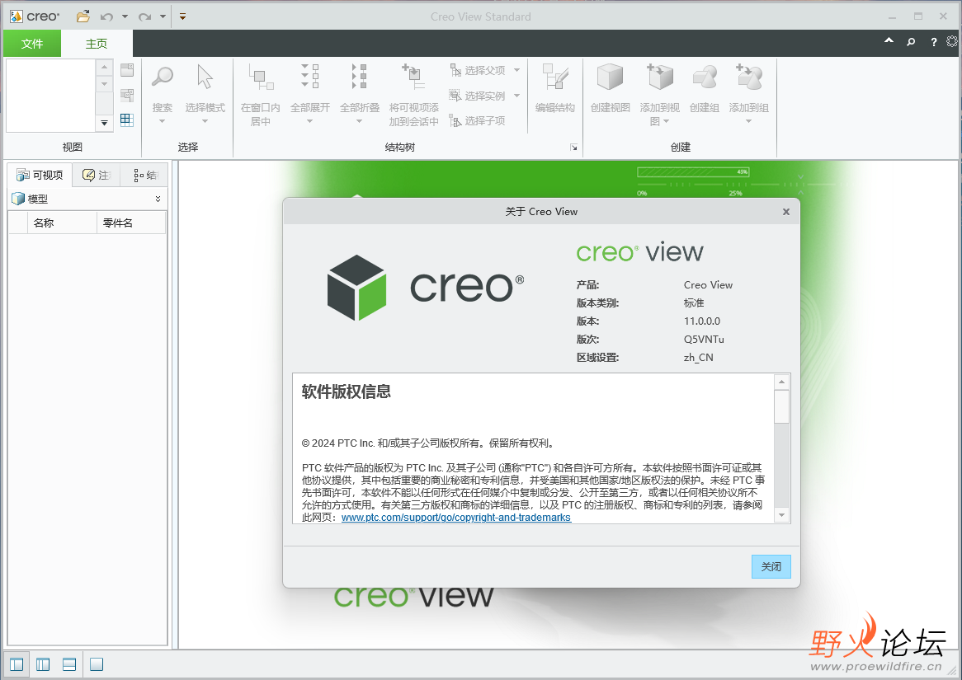Click the 关闭 button in the dialog

771,566
